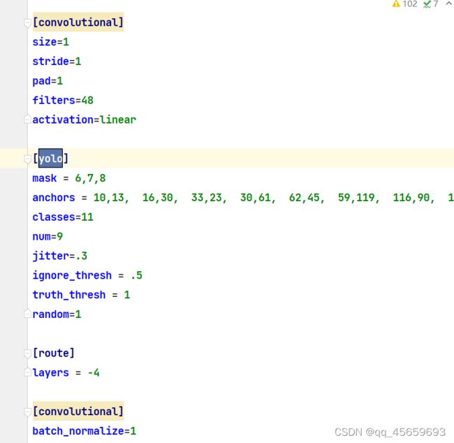Click anchor value 62,45
The width and height of the screenshot is (454, 443).
[304, 198]
